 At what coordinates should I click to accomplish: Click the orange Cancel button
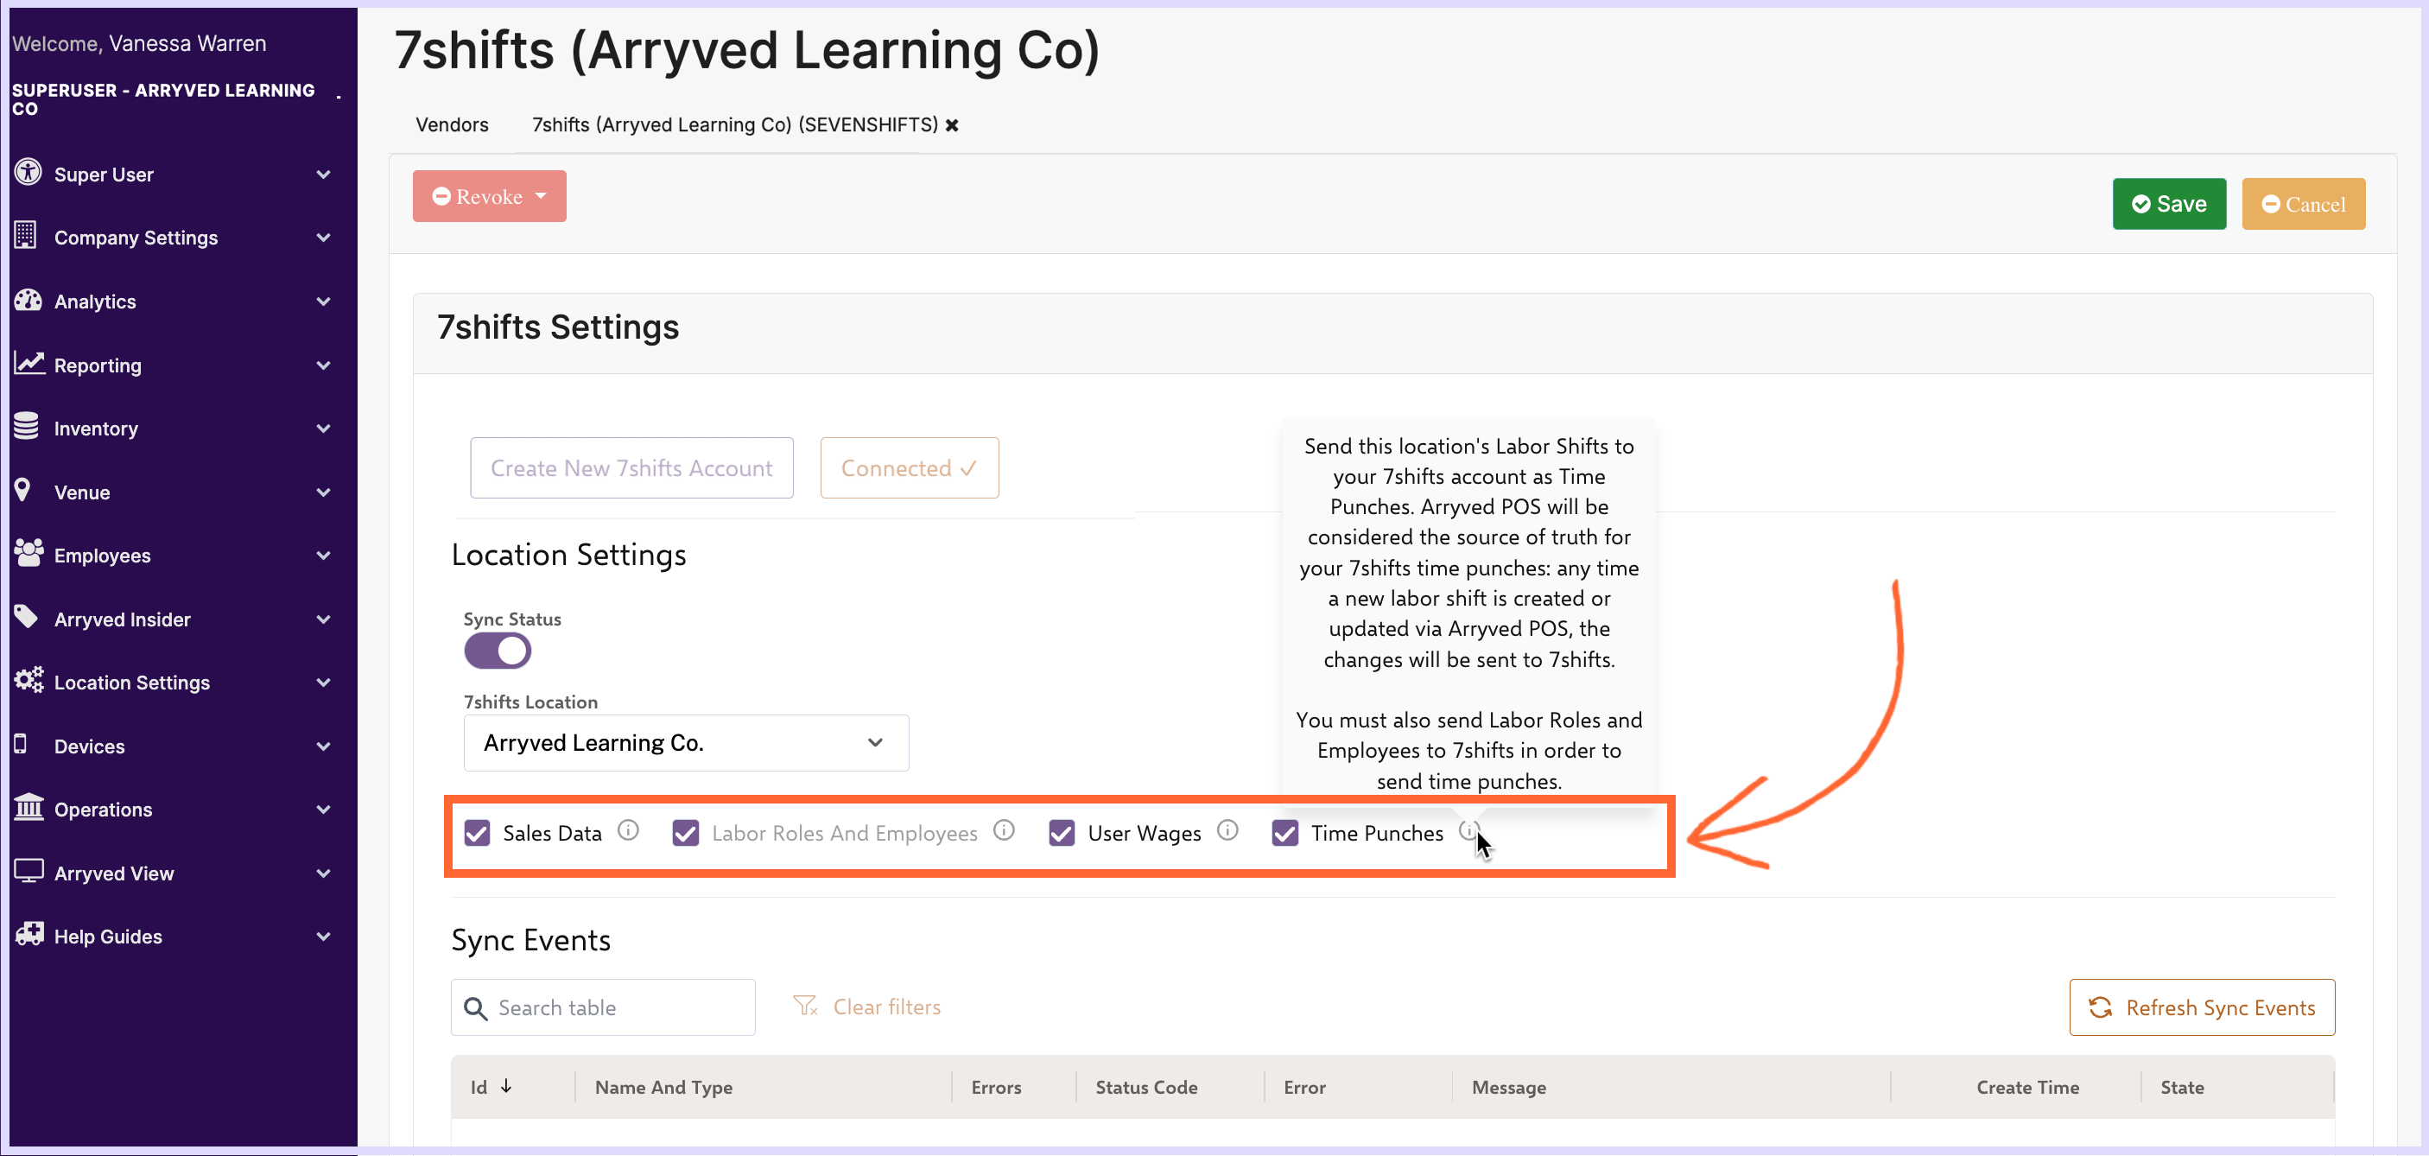pos(2304,204)
